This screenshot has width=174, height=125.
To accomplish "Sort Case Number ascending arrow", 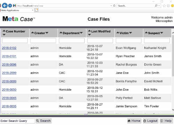I will (4, 31).
